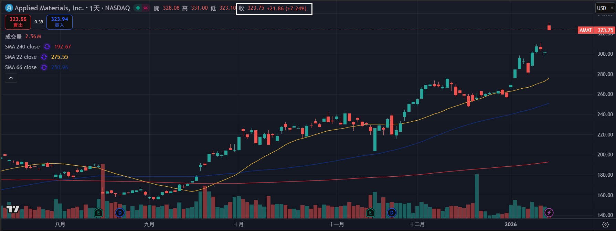Toggle the green market status indicator
Screen dimensions: 616x231
(138, 8)
